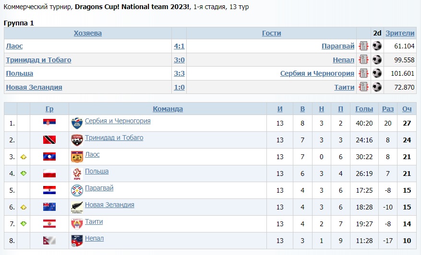
Task: Open the 3:3 match score link
Action: click(179, 73)
